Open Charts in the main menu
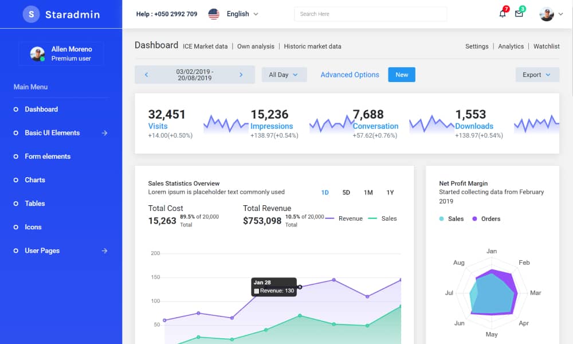This screenshot has width=573, height=344. pos(35,180)
